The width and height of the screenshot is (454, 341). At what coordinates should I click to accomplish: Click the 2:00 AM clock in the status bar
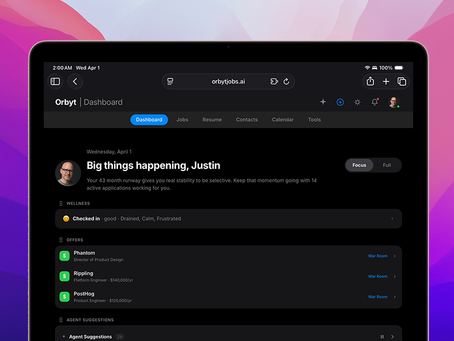tap(62, 68)
